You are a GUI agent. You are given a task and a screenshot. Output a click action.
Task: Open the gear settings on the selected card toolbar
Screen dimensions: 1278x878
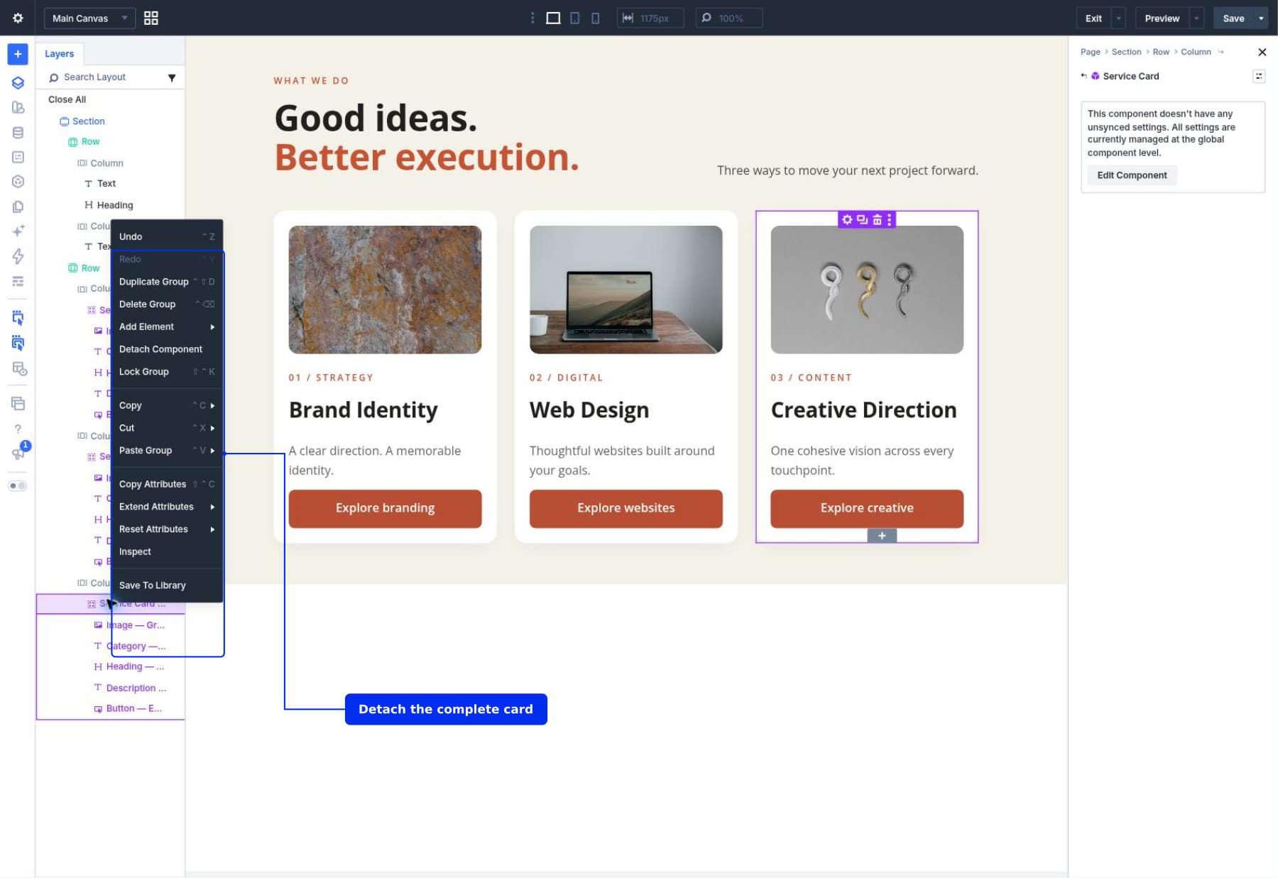coord(847,220)
